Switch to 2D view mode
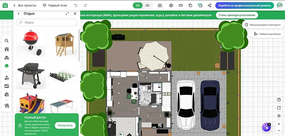The width and height of the screenshot is (285, 136). click(138, 5)
